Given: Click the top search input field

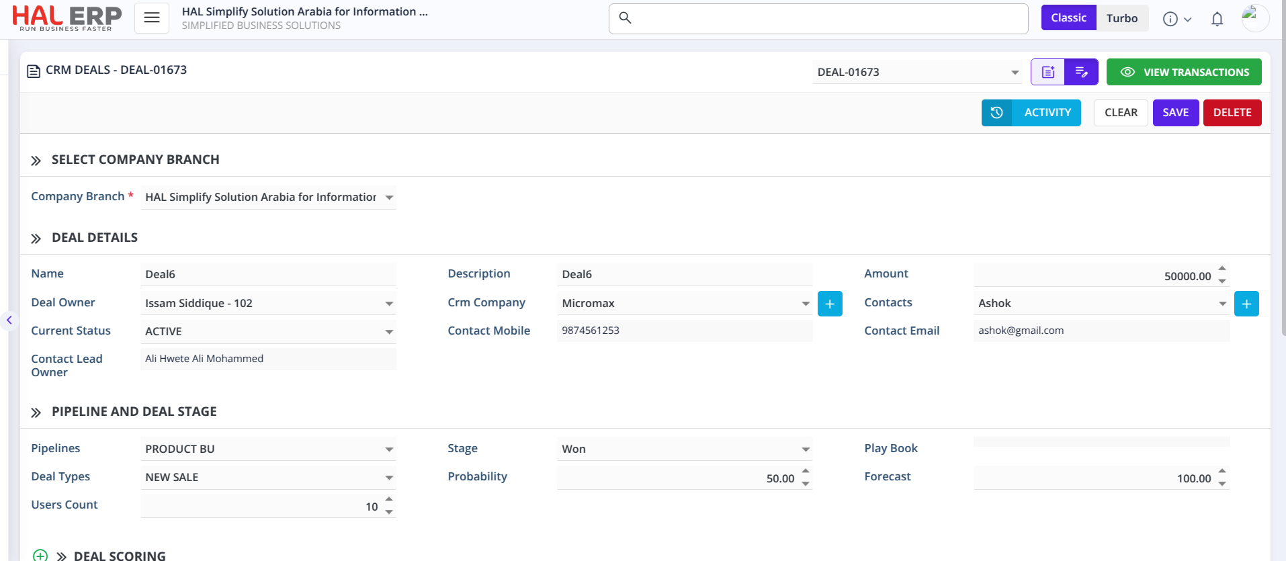Looking at the screenshot, I should (x=818, y=18).
